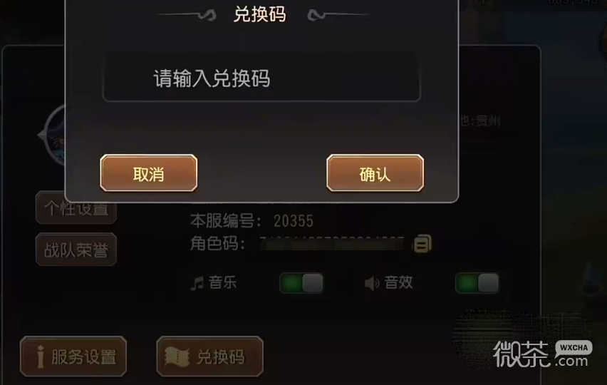Viewport: 607px width, 385px height.
Task: Click the 兑换码 dialog title
Action: (260, 15)
